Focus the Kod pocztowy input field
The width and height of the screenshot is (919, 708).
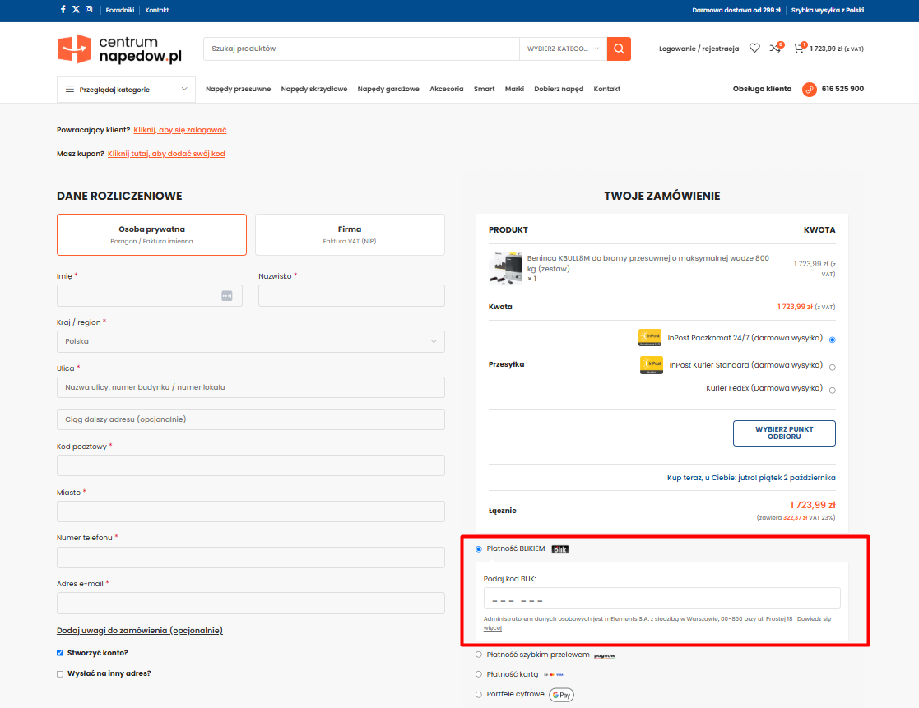click(251, 465)
